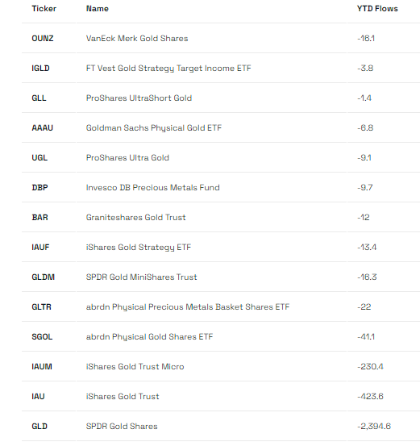420x446 pixels.
Task: Click SPDR Gold Shares name
Action: pyautogui.click(x=122, y=427)
